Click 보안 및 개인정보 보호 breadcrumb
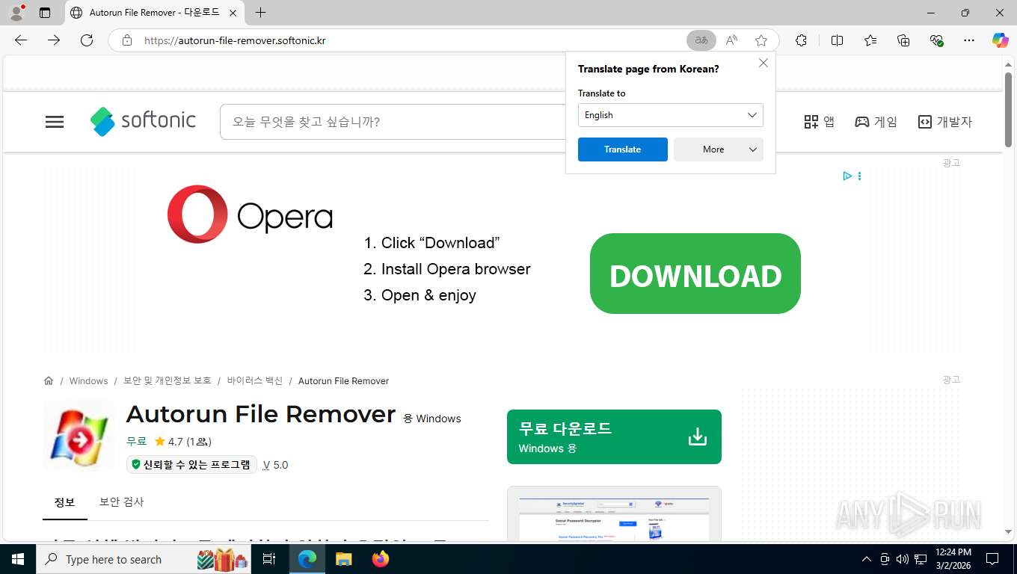The height and width of the screenshot is (574, 1017). click(x=168, y=381)
